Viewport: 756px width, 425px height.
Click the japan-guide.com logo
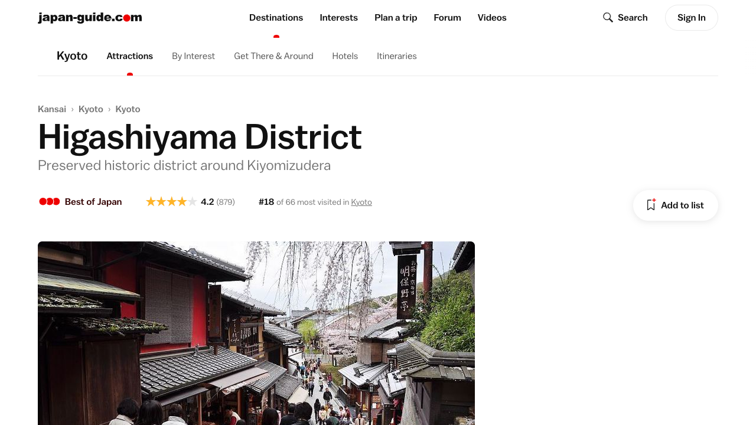click(90, 18)
